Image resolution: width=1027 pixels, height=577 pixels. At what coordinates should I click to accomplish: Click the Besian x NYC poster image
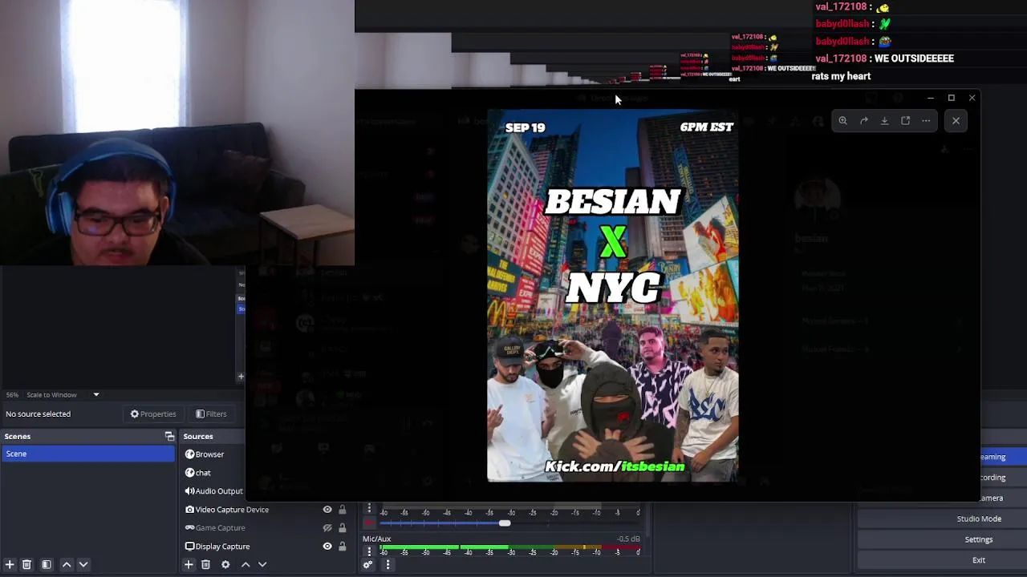[612, 296]
